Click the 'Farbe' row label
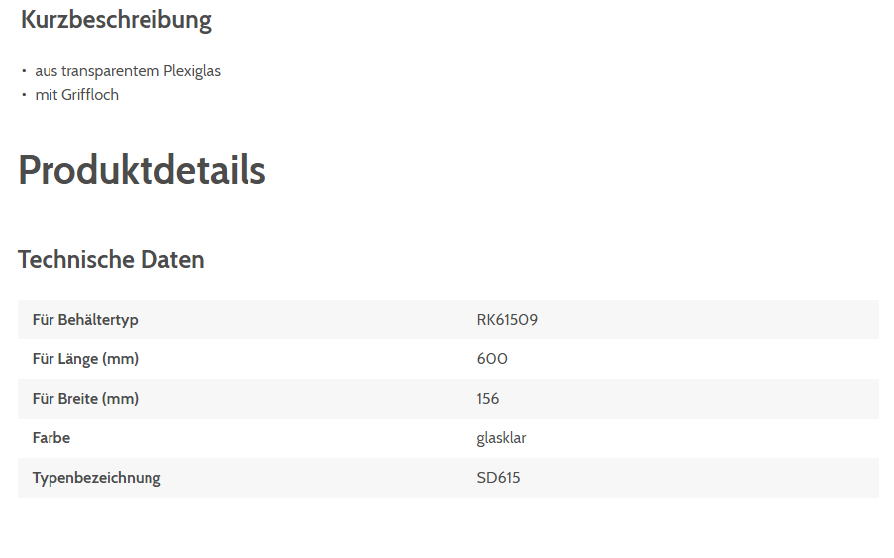Image resolution: width=894 pixels, height=558 pixels. pyautogui.click(x=51, y=438)
